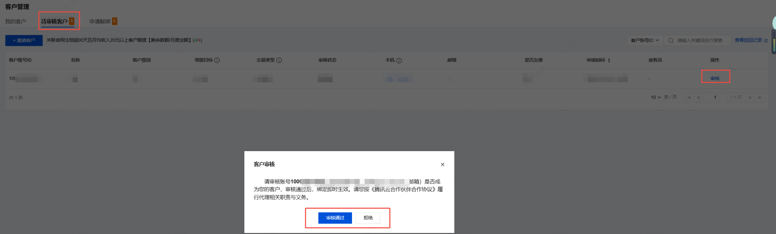Click the 邀请客户 button
Viewport: 776px width, 234px height.
click(x=24, y=40)
